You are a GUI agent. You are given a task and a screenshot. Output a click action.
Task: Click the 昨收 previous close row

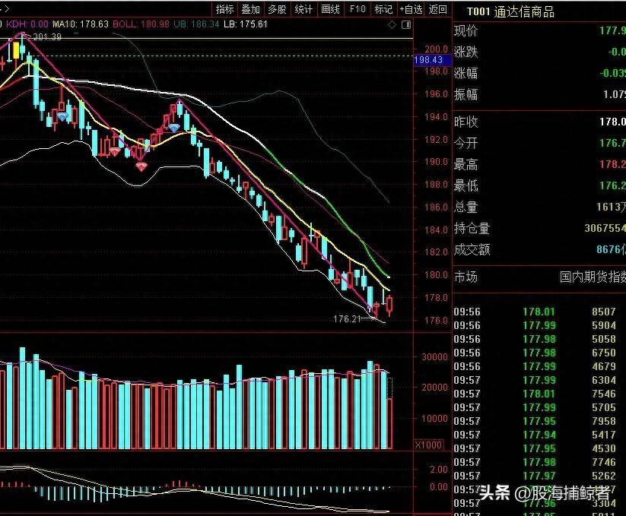539,122
